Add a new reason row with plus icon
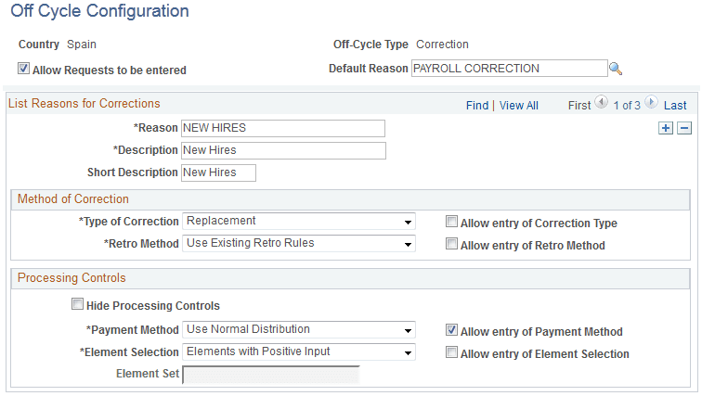 click(x=666, y=128)
